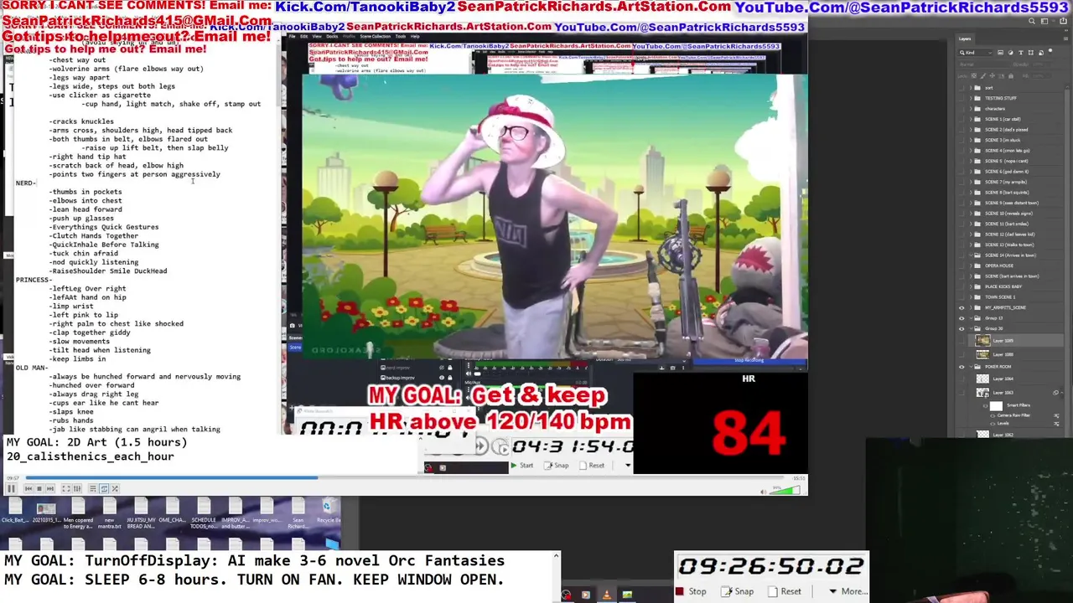Stop the bottom stopwatch timer
Screen dimensions: 1073x603
(x=691, y=591)
